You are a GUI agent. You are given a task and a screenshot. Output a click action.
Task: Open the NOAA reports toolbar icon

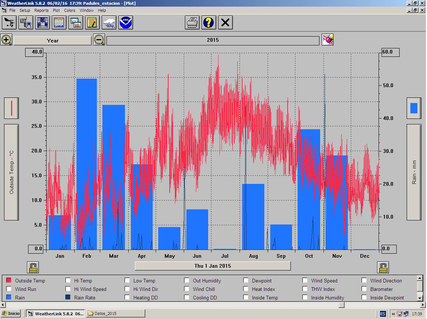point(126,22)
